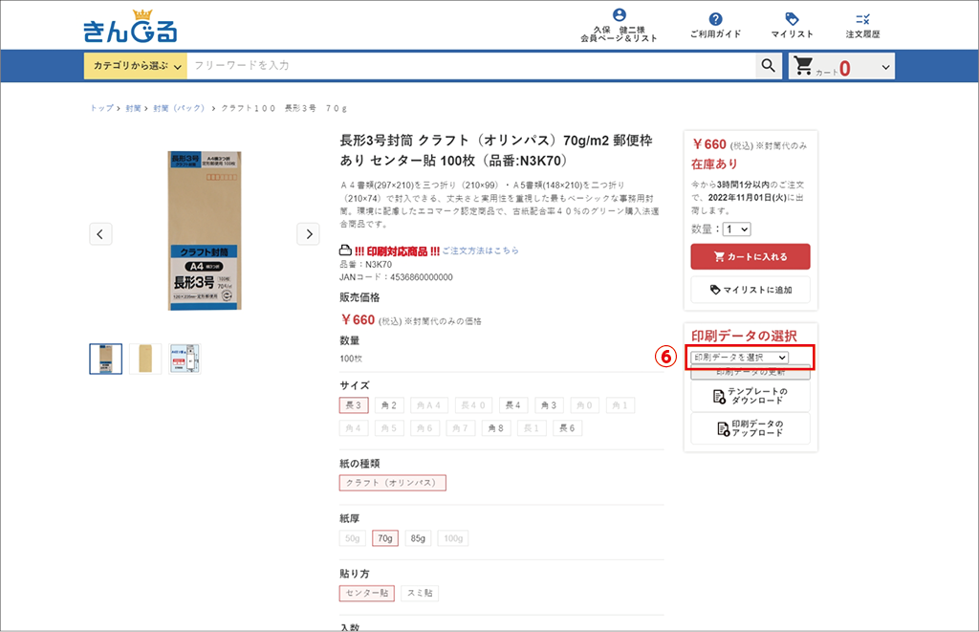Open My List tag icon
Screen dimensions: 979x632
792,19
